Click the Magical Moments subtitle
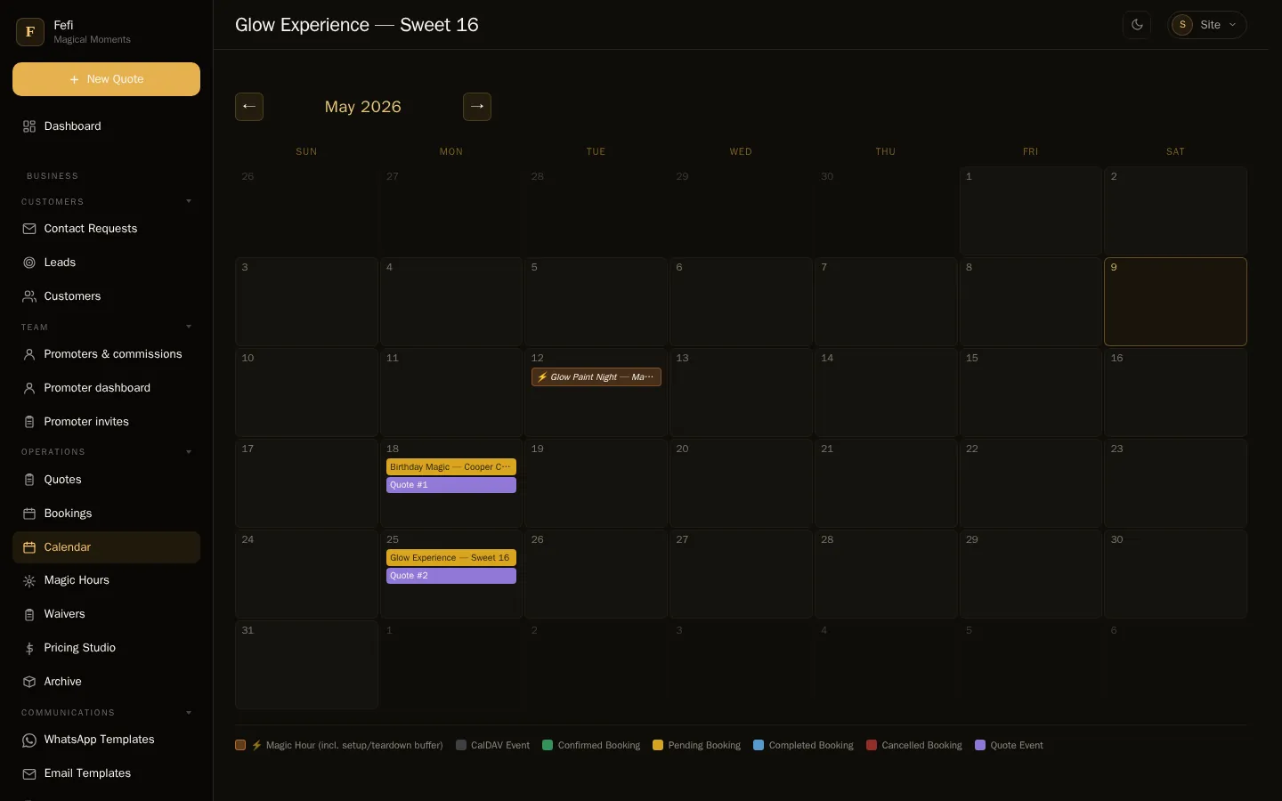This screenshot has height=801, width=1282. click(93, 40)
